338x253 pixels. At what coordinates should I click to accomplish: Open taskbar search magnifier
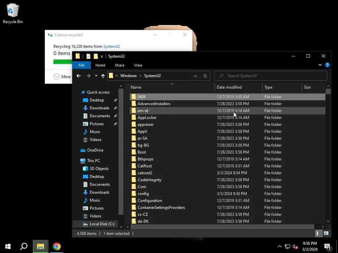(24, 246)
